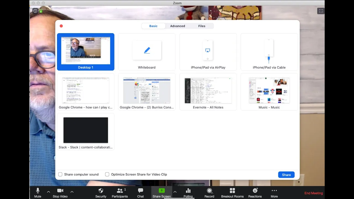Select the Evernote All Notes window
Screen dimensions: 354x199
click(x=208, y=92)
